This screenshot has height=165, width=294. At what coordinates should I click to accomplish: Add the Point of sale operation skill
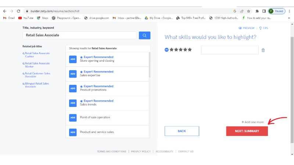(73, 118)
